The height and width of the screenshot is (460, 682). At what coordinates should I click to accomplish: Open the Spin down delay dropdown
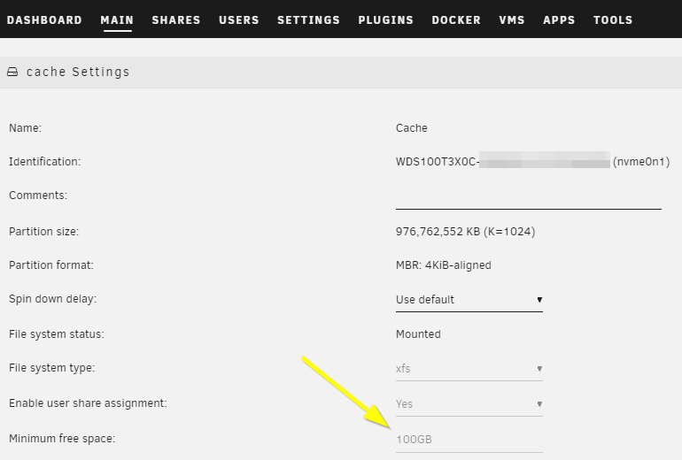click(x=469, y=300)
